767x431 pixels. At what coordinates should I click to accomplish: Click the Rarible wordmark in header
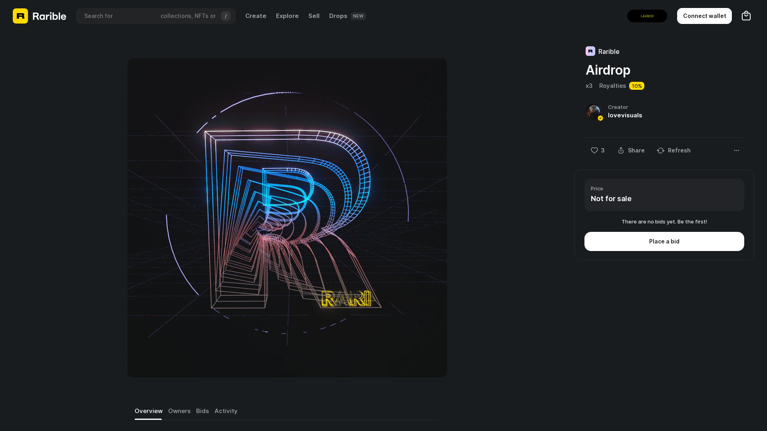[x=49, y=16]
